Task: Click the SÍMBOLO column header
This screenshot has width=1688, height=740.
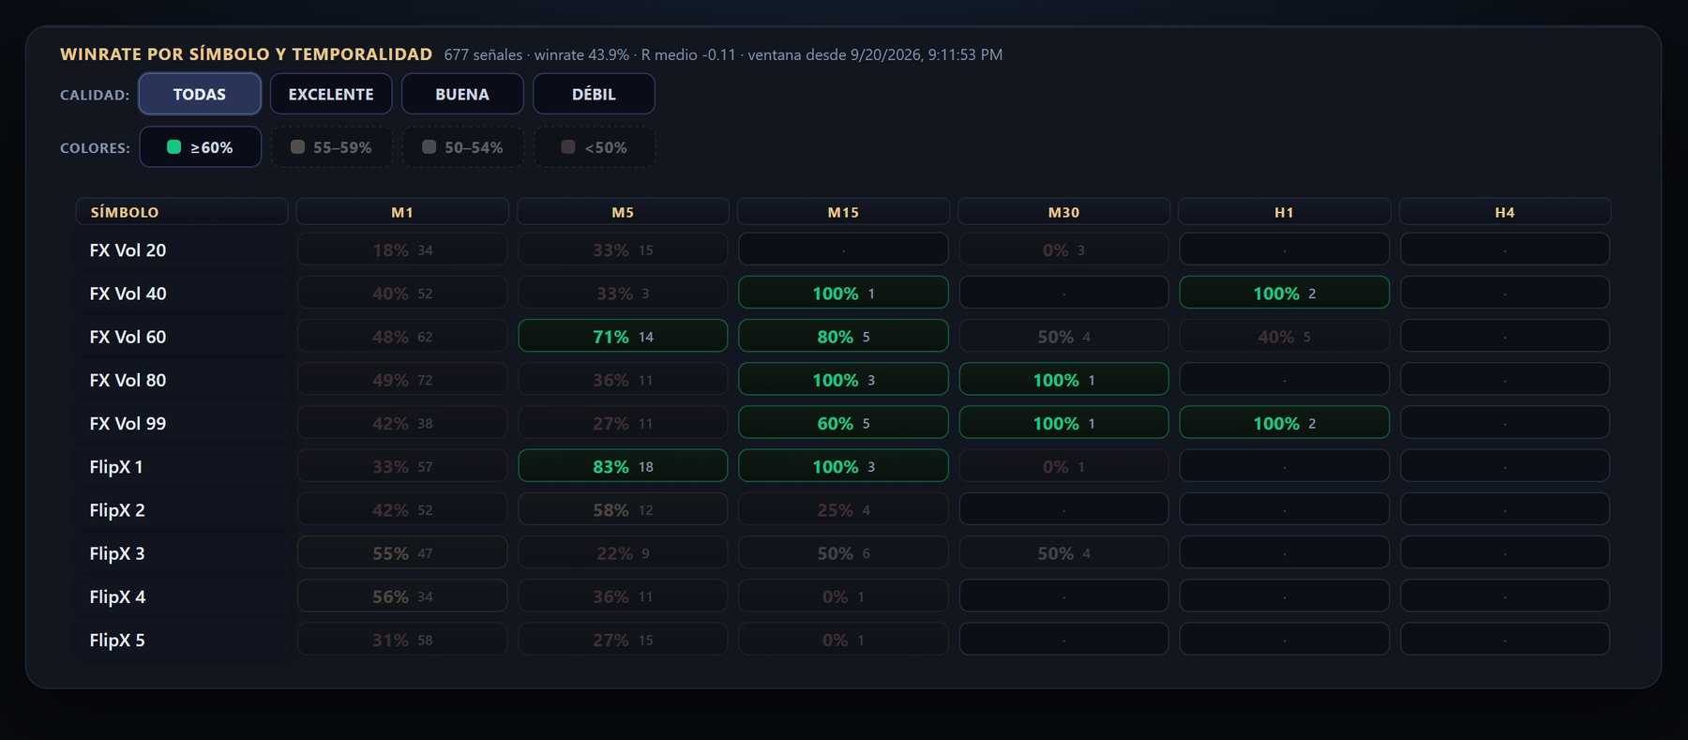Action: click(182, 211)
